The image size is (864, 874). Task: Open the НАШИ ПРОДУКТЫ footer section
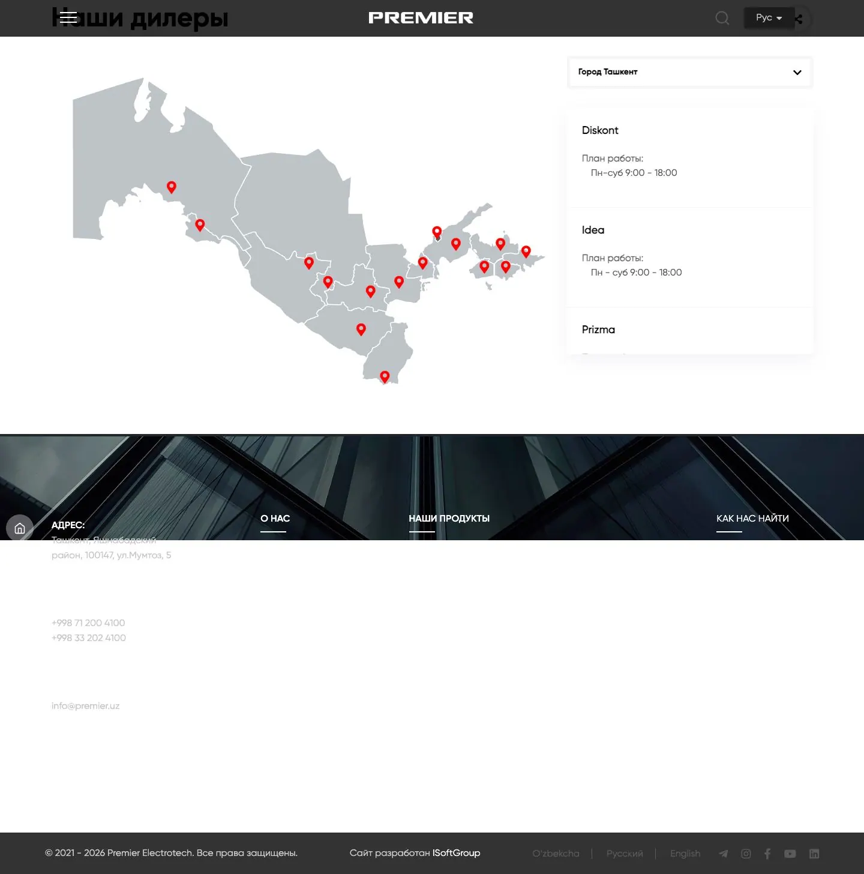pyautogui.click(x=449, y=519)
